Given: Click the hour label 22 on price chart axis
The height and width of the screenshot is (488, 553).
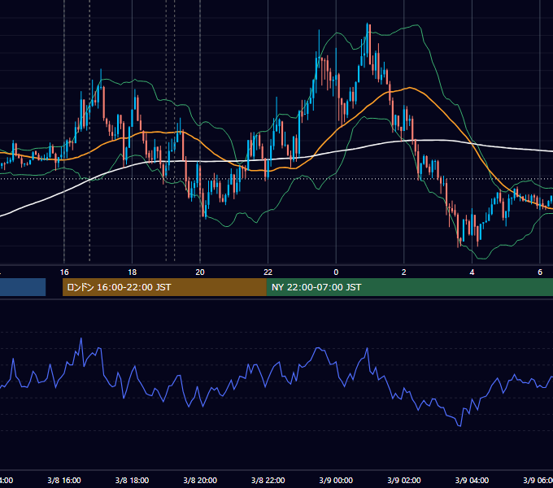Looking at the screenshot, I should click(268, 272).
